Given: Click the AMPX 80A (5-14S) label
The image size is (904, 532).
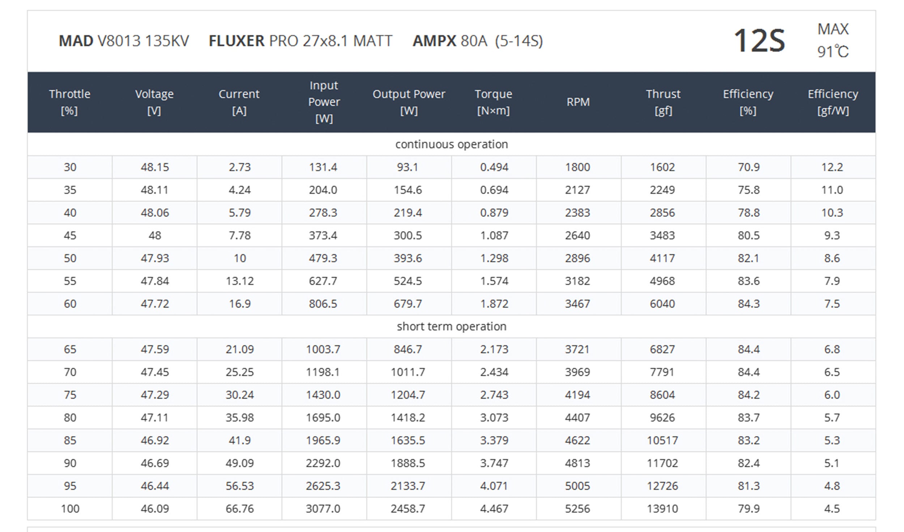Looking at the screenshot, I should [x=478, y=41].
